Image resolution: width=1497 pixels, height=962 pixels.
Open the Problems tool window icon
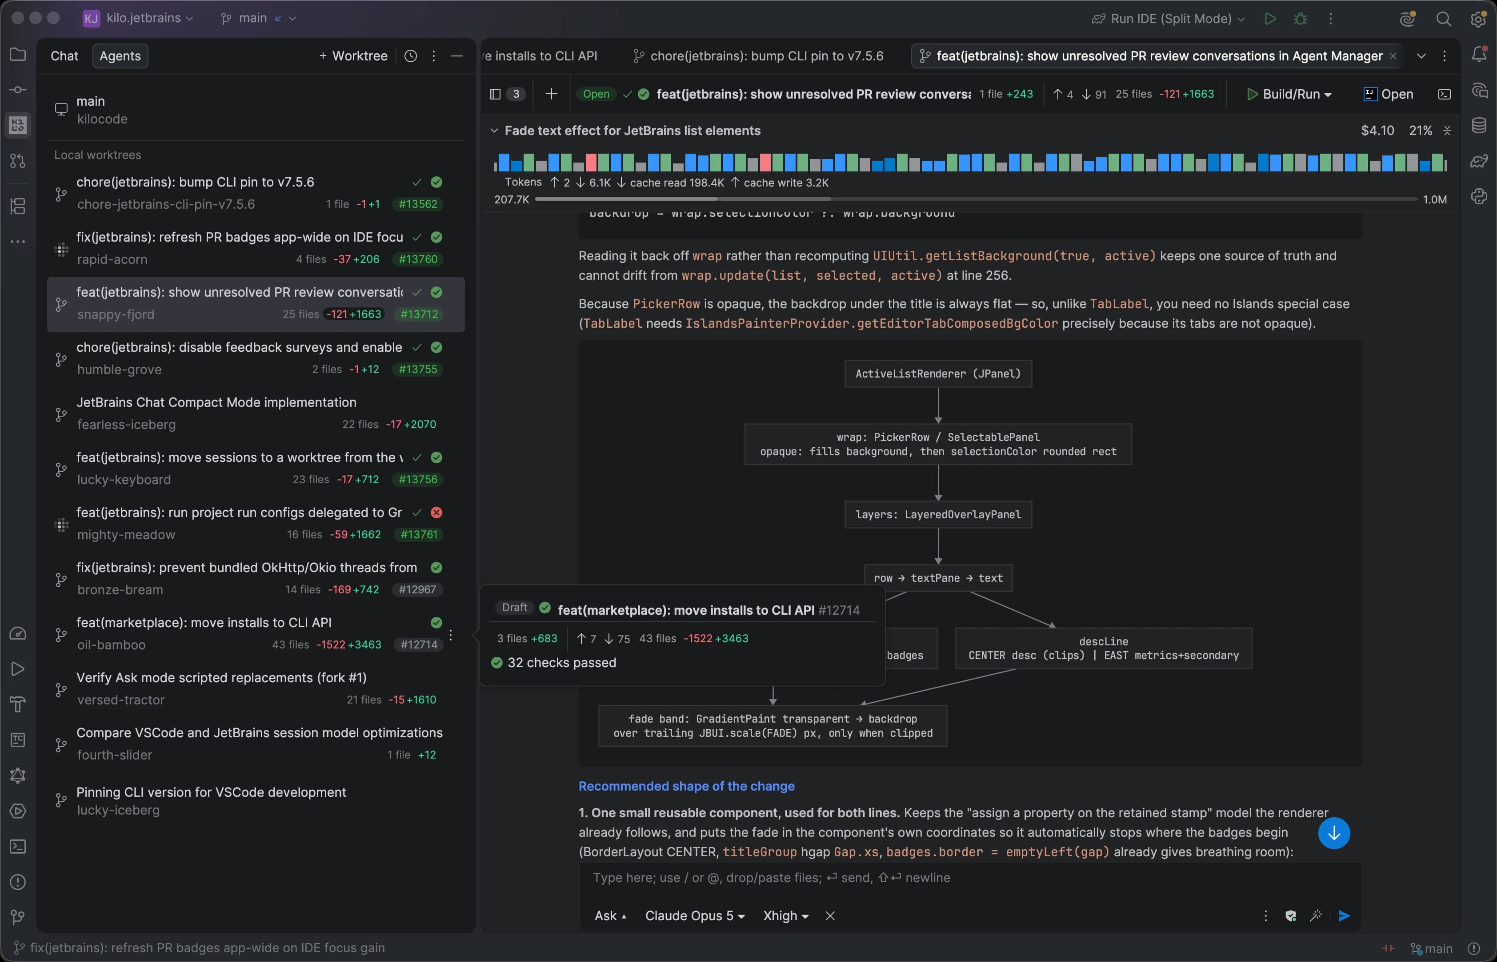click(17, 882)
